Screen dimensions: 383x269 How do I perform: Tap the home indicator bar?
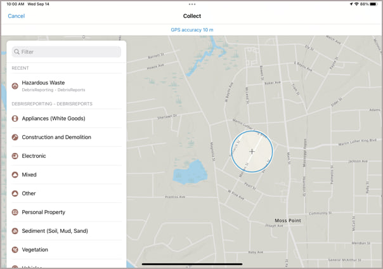click(x=192, y=264)
